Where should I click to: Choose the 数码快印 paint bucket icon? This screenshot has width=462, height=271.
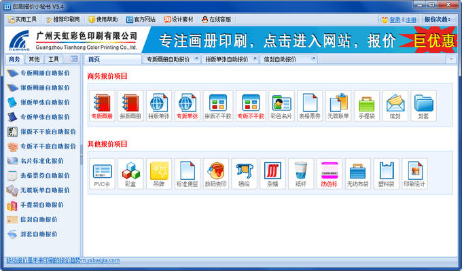pos(215,174)
